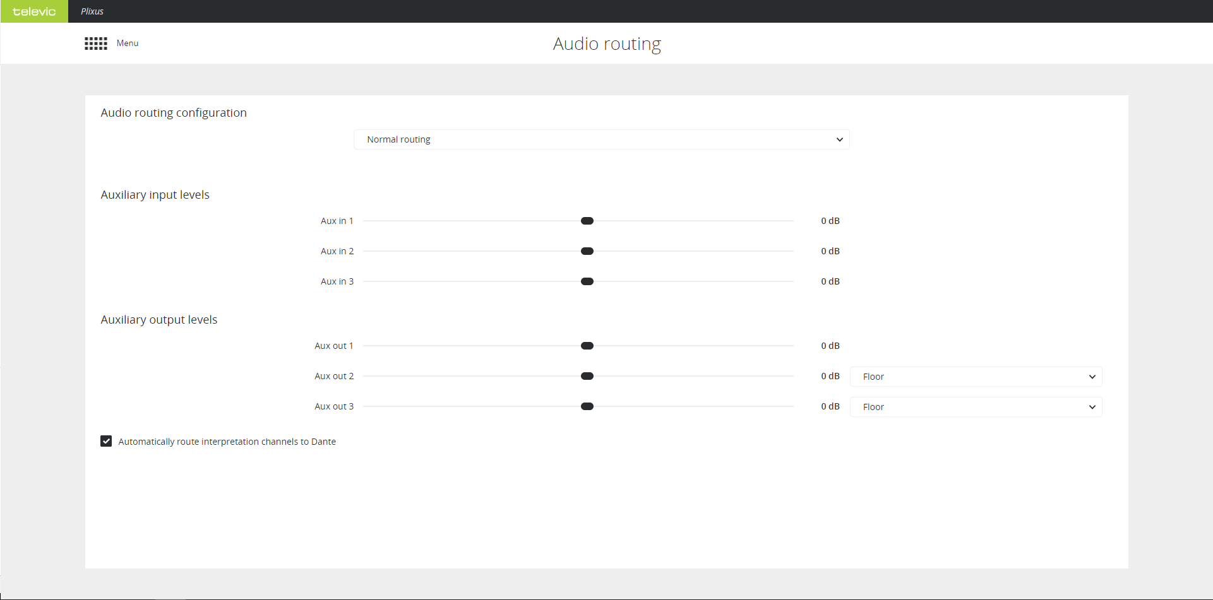Click the Aux out 3 slider handle
1213x600 pixels.
pos(587,406)
